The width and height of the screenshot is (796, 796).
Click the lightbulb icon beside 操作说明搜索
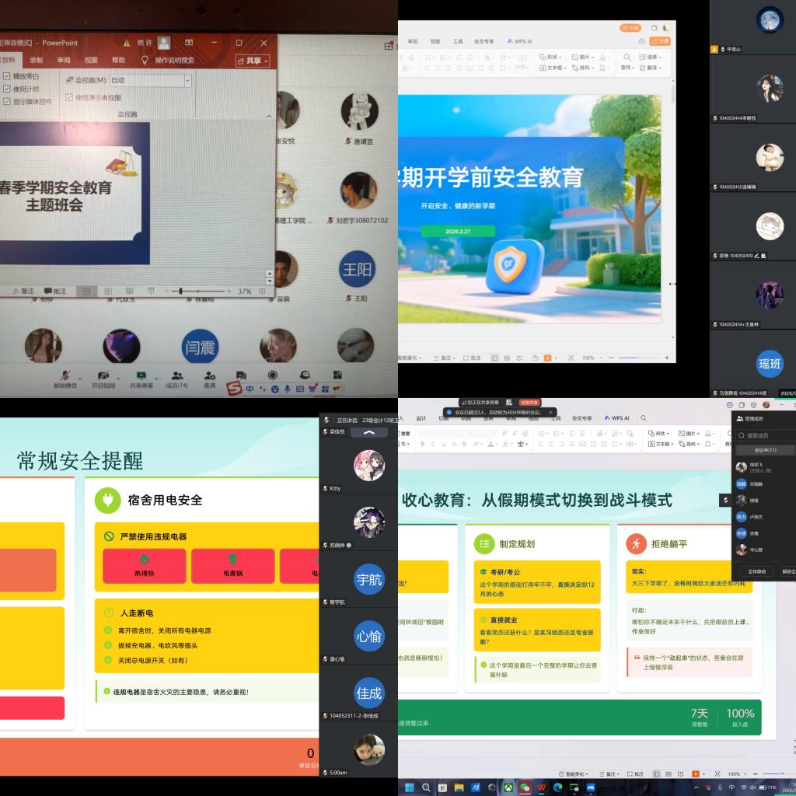(144, 60)
